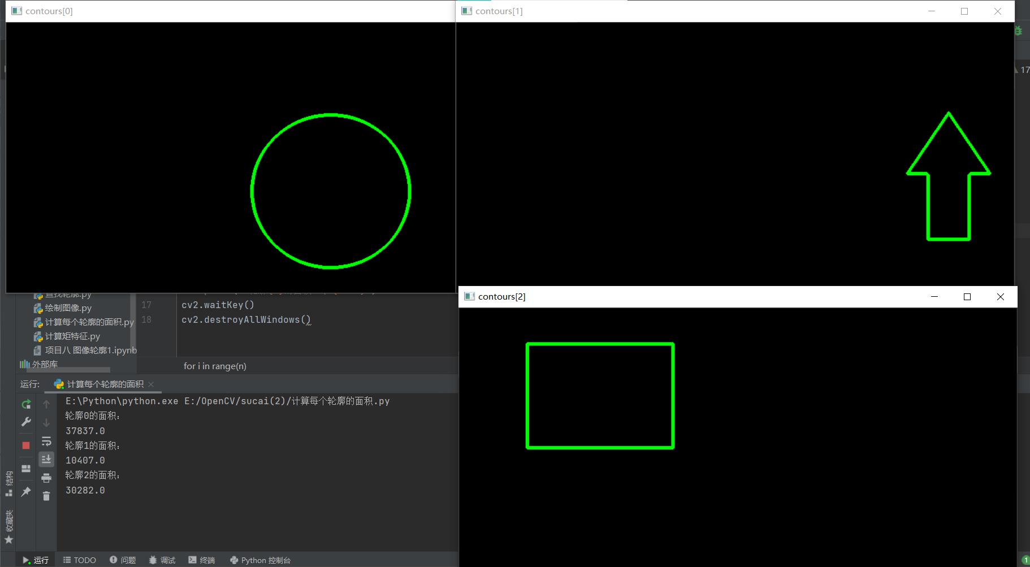Open the 问题 tool window tab

[123, 560]
